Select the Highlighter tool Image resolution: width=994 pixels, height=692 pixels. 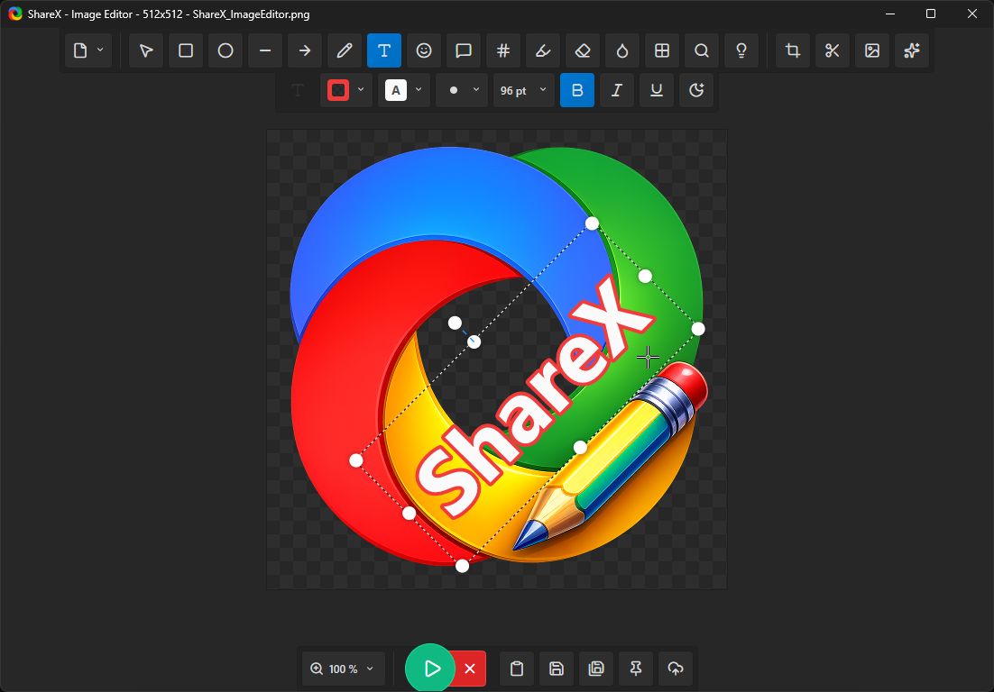pyautogui.click(x=543, y=50)
